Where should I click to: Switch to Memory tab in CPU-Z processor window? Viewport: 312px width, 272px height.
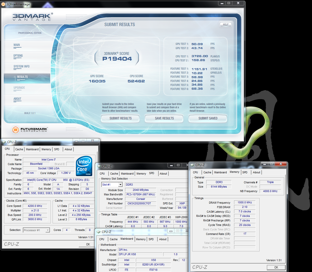click(x=46, y=149)
